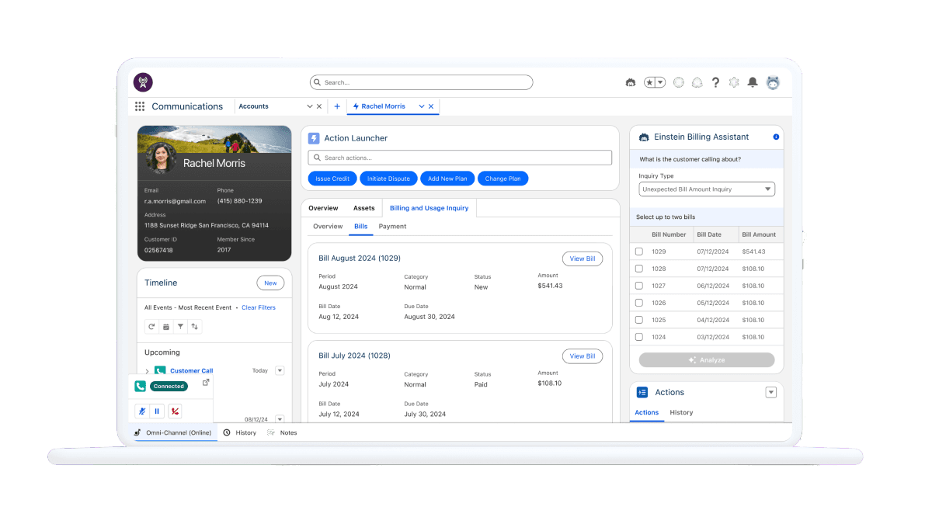The width and height of the screenshot is (932, 524).
Task: Click the info icon on Einstein Billing Assistant
Action: pos(776,137)
